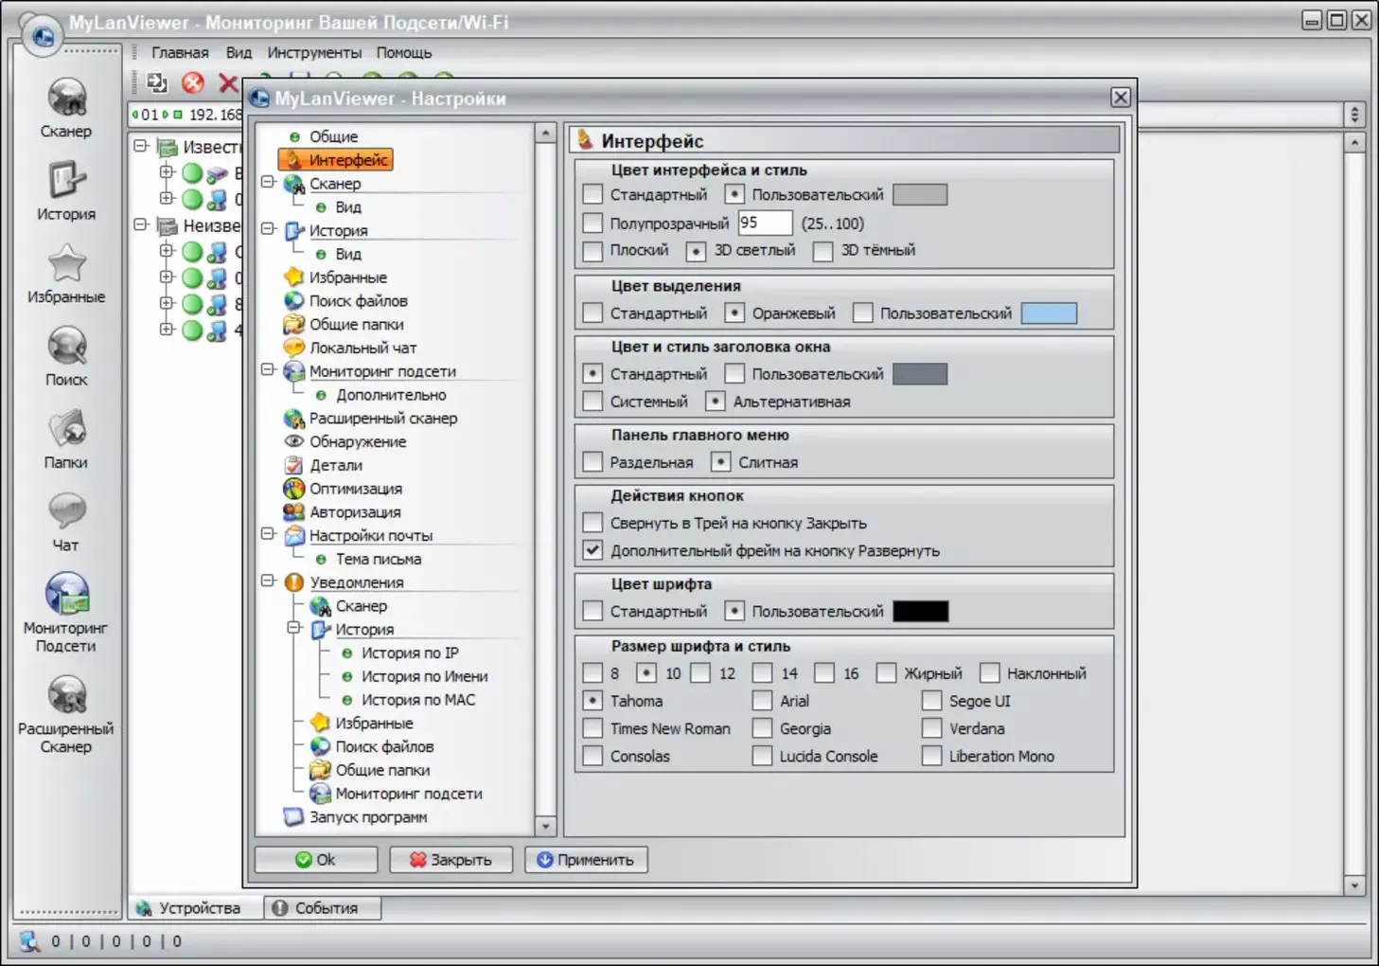
Task: Open the Поиск sidebar icon
Action: click(66, 347)
